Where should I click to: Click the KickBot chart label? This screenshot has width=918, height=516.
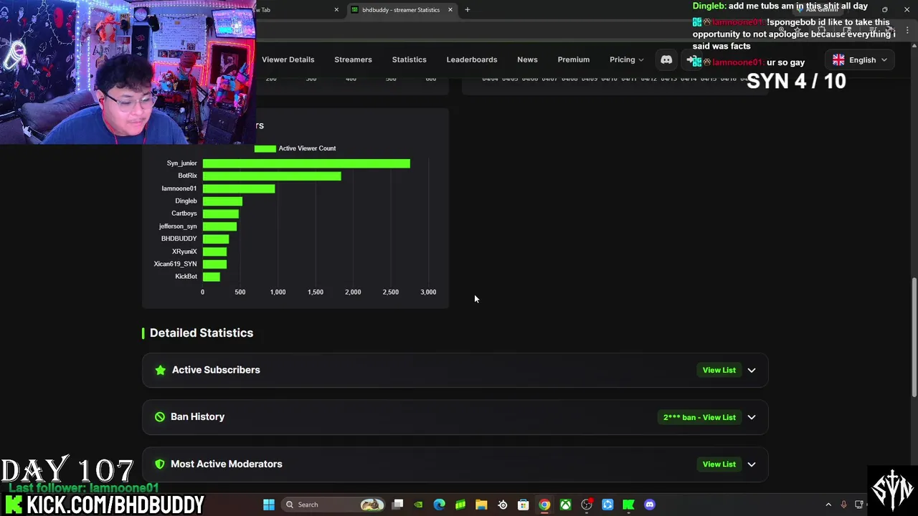click(x=186, y=277)
